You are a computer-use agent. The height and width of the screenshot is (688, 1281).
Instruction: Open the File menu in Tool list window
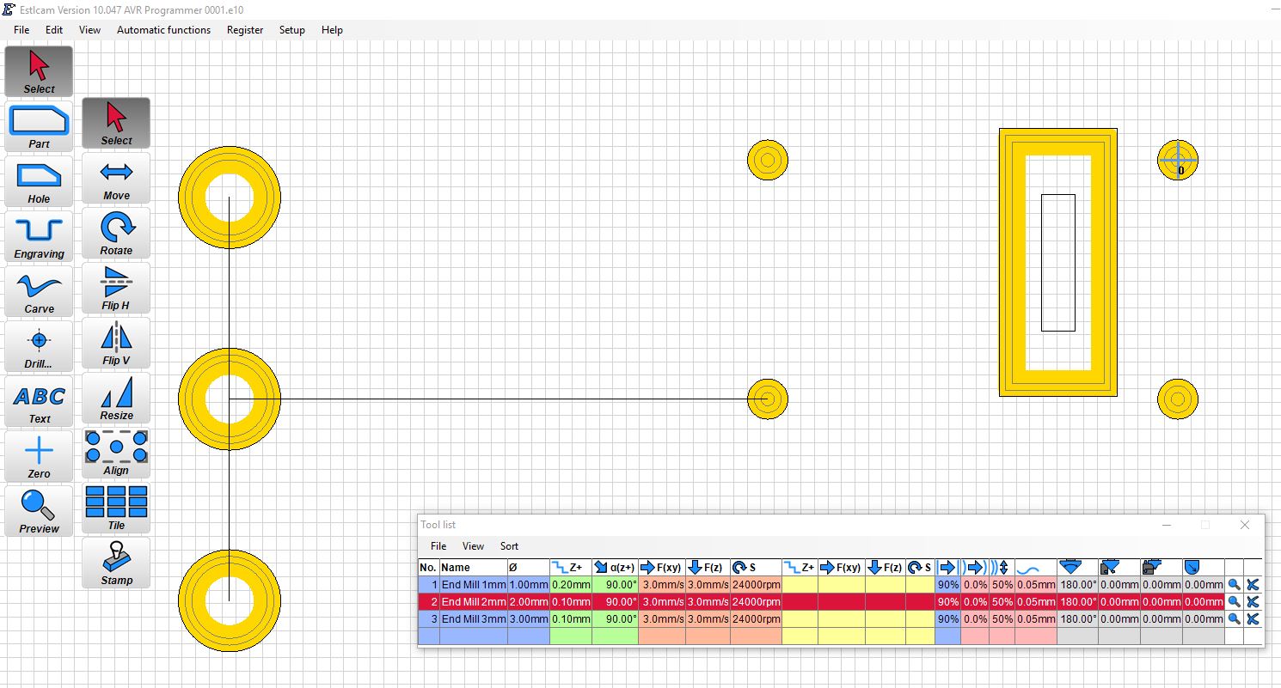438,546
